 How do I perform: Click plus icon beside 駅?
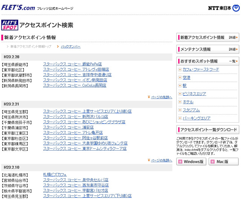pyautogui.click(x=180, y=86)
